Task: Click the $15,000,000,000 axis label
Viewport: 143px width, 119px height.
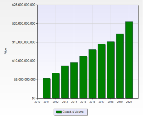Action: (24, 42)
